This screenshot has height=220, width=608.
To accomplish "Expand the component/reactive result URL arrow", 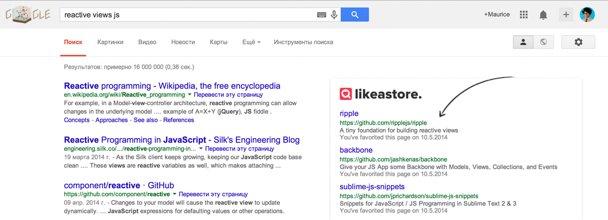I will (175, 194).
